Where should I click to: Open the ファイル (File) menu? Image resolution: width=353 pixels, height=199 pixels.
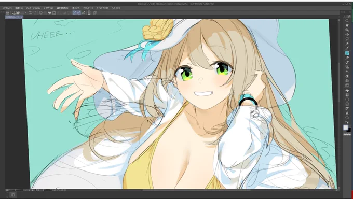click(7, 8)
